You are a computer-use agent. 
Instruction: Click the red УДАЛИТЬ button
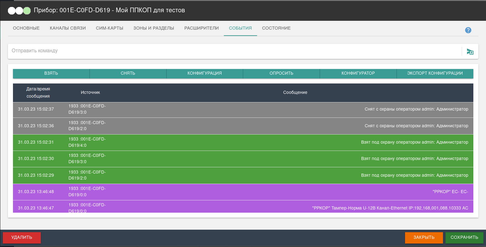tap(22, 238)
